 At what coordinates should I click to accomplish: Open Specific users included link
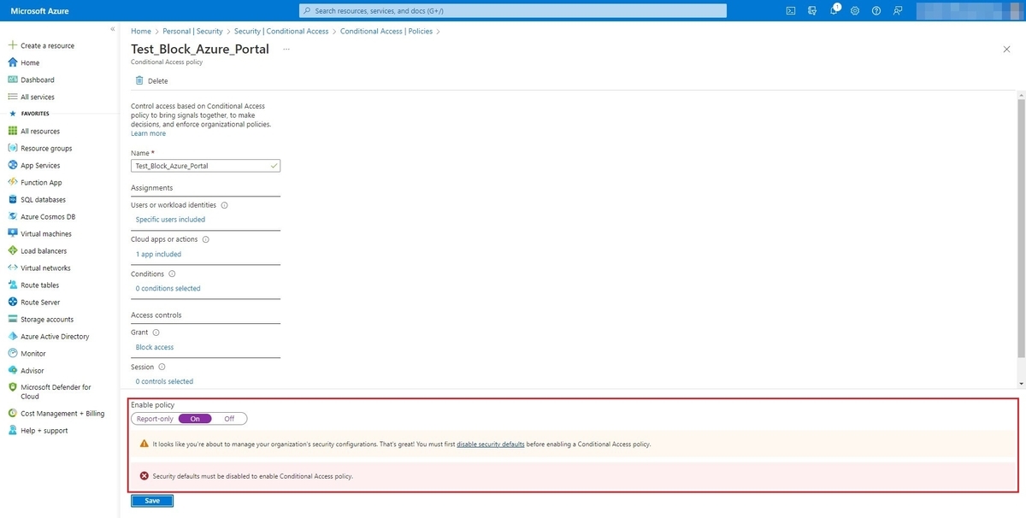pyautogui.click(x=170, y=220)
